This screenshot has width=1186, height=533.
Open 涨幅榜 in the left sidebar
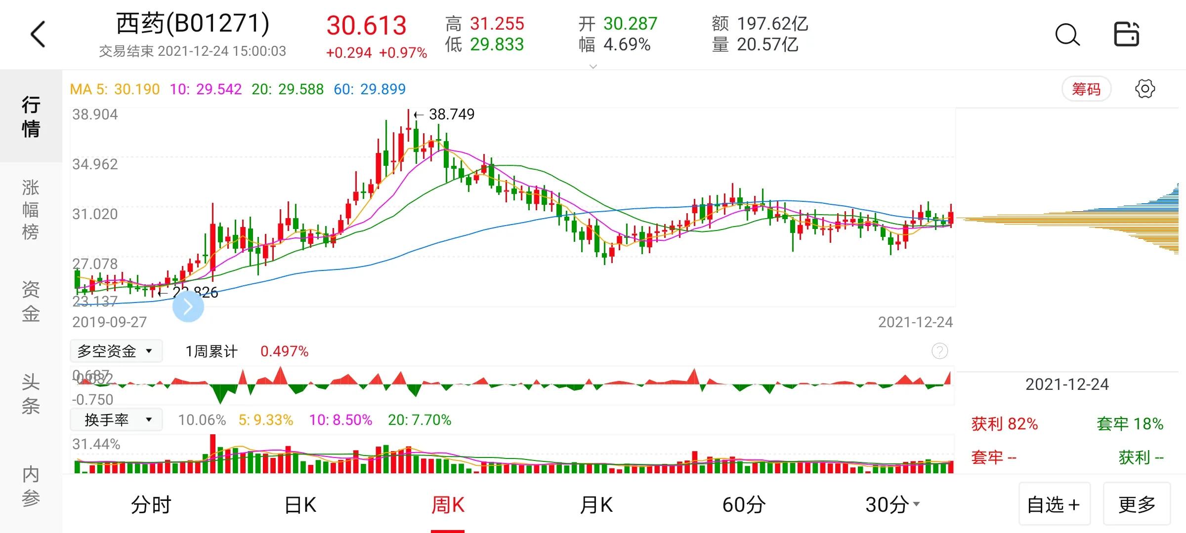point(31,209)
